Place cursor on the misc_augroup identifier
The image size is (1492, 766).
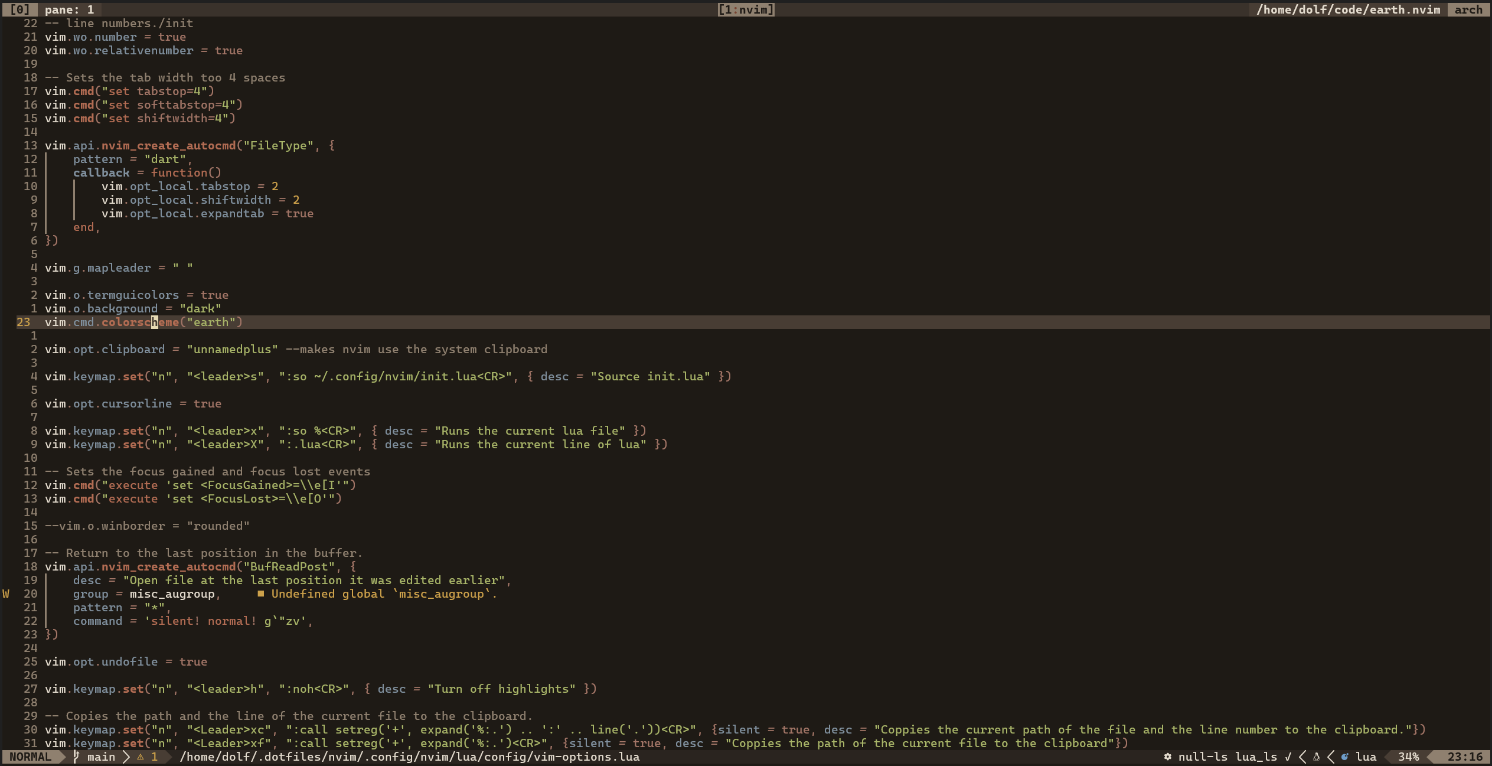(x=172, y=594)
